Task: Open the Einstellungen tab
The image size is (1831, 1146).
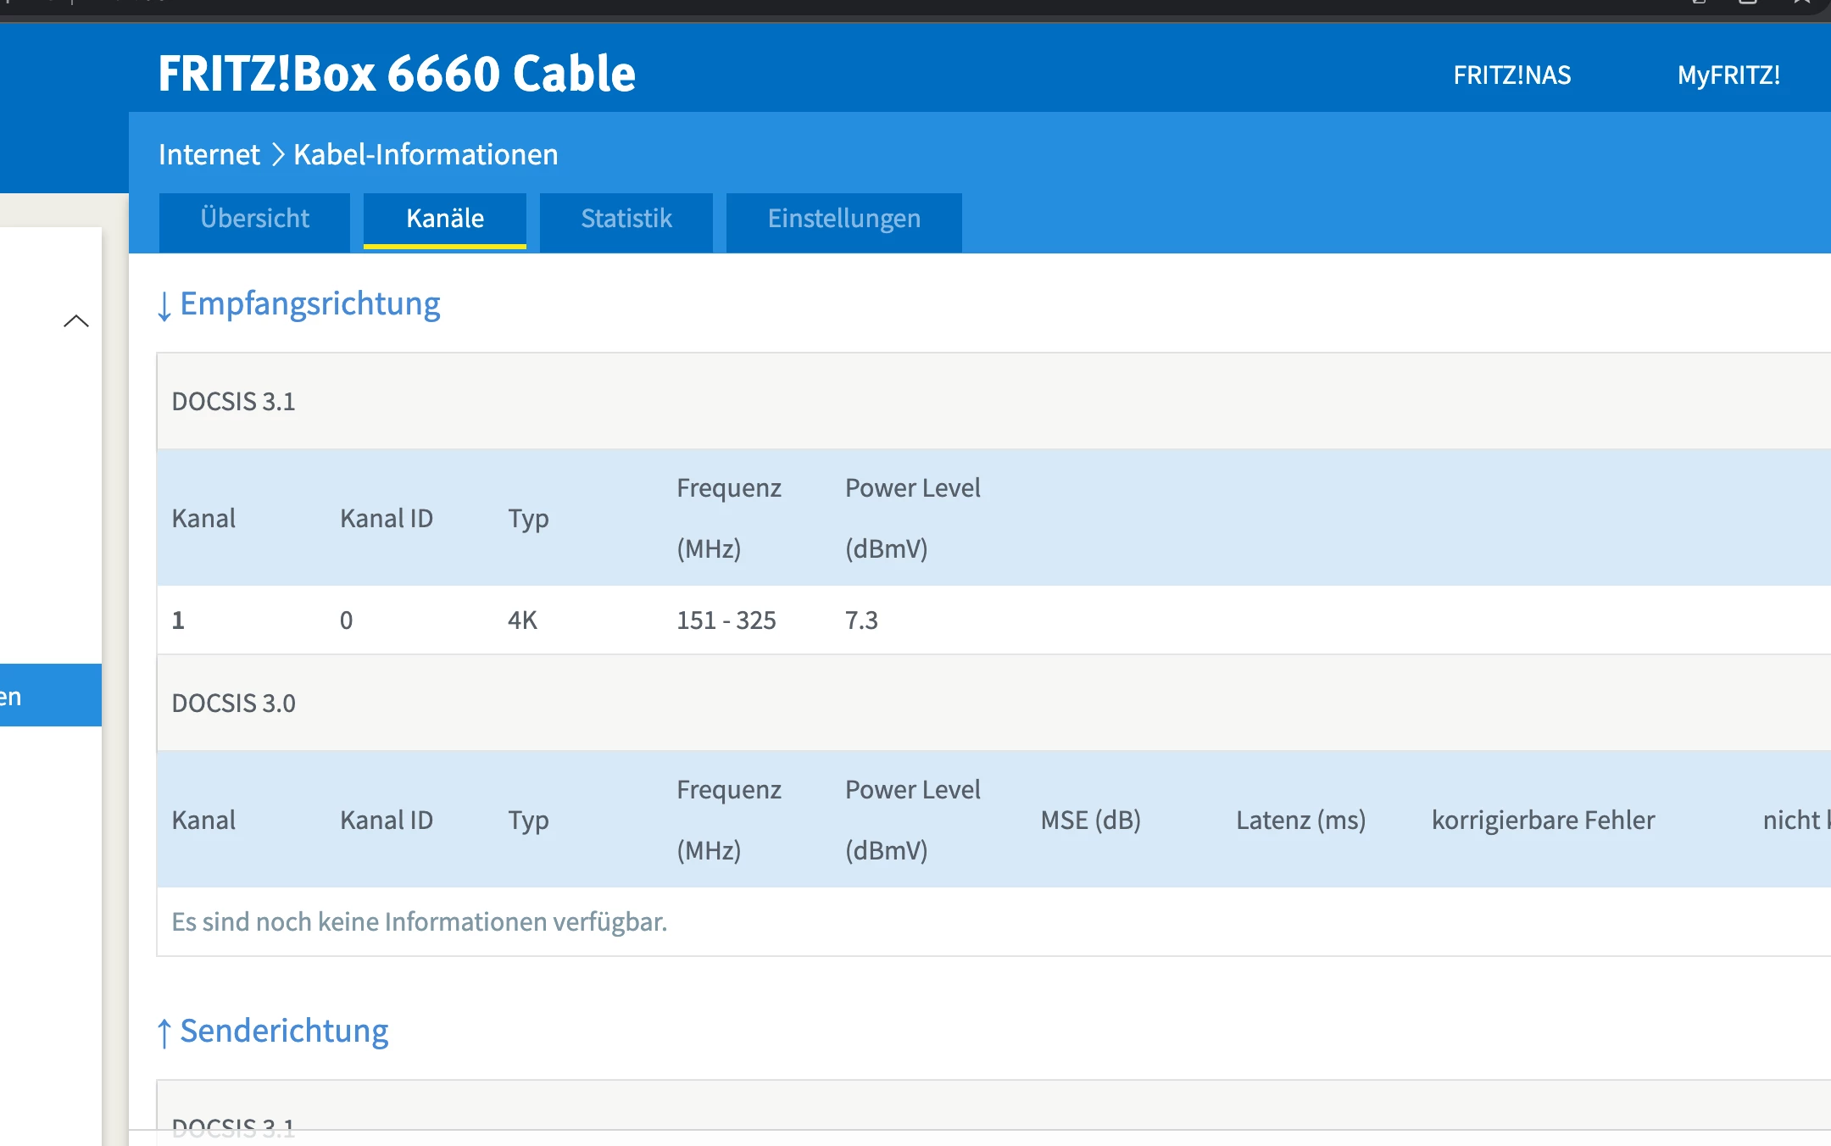Action: point(843,220)
